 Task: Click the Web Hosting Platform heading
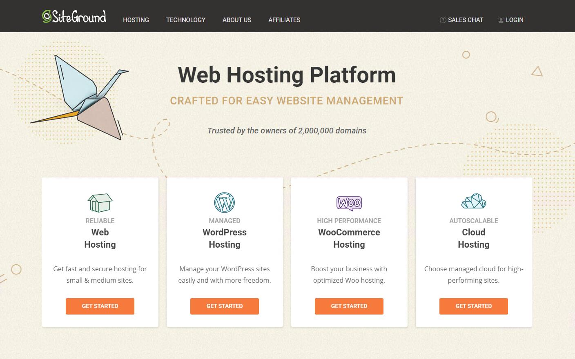(x=287, y=75)
